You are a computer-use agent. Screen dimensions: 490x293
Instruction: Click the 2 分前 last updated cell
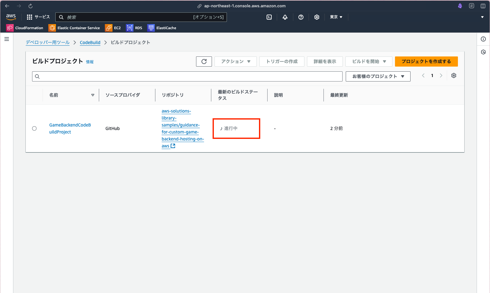click(x=337, y=128)
